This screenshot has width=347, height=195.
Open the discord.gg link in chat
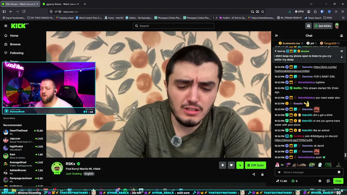pyautogui.click(x=293, y=140)
